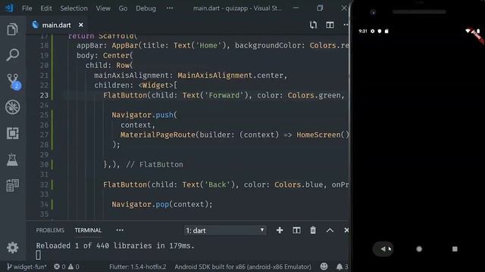
Task: Kill terminal with trash icon
Action: tap(313, 230)
